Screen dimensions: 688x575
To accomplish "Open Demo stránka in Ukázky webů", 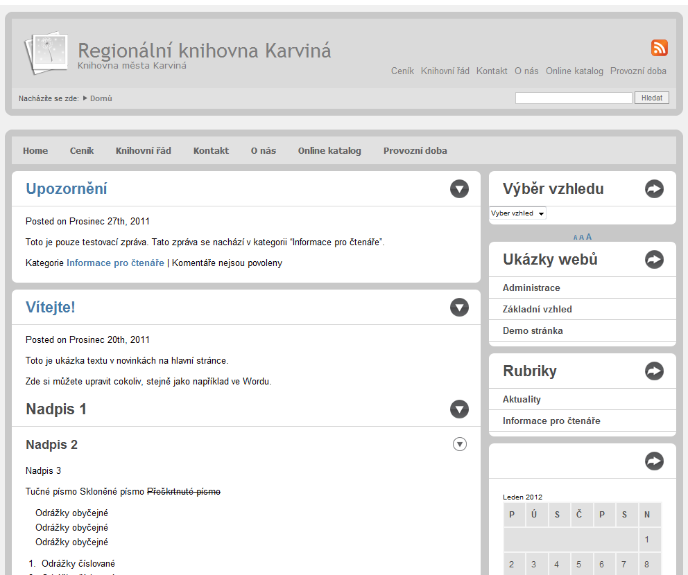I will [x=533, y=331].
